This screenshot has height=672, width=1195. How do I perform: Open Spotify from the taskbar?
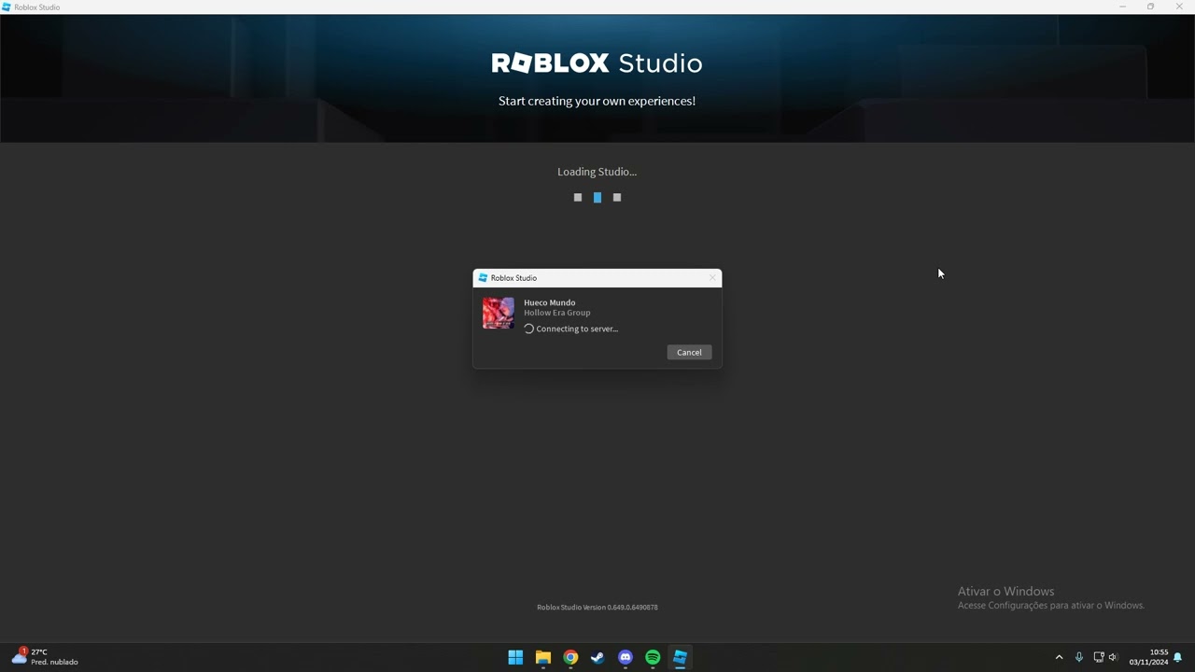[653, 657]
